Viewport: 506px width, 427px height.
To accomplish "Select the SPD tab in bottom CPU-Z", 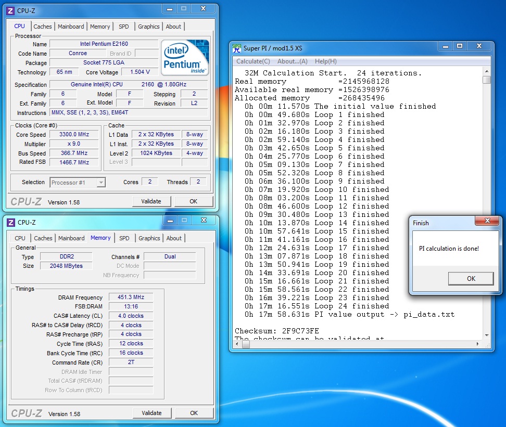I will [124, 238].
